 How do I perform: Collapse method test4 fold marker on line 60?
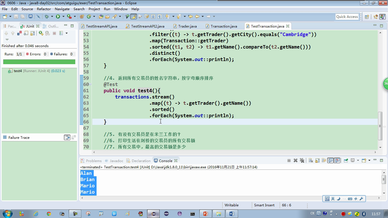coord(90,84)
